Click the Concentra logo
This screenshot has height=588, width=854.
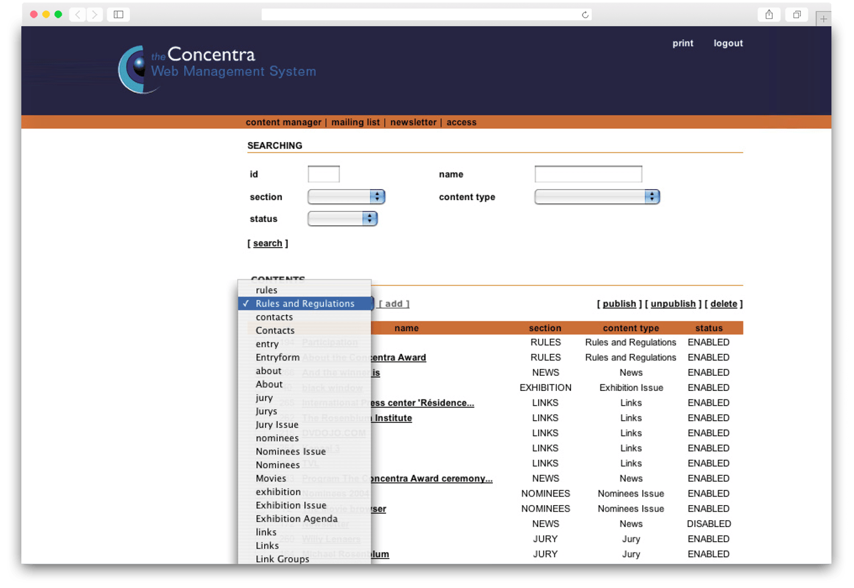(217, 68)
